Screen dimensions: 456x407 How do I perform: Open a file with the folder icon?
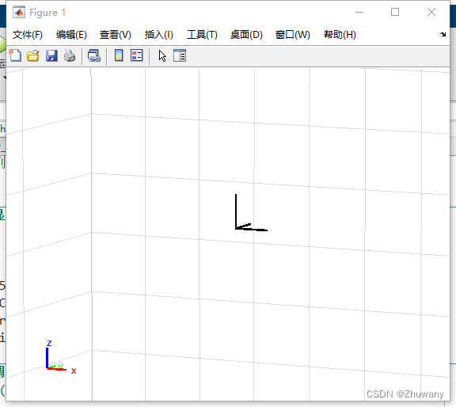coord(33,55)
